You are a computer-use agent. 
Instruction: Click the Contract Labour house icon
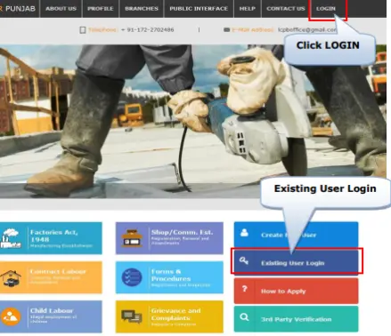tap(11, 278)
